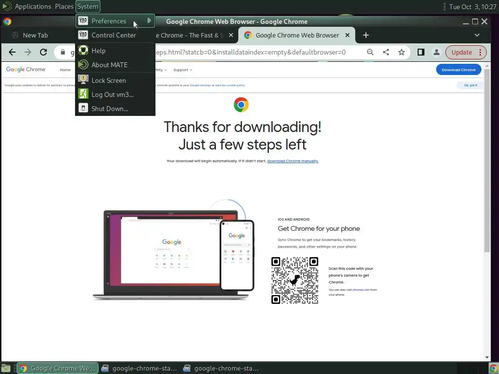Close the System menu via its label
This screenshot has width=499, height=374.
(x=88, y=6)
